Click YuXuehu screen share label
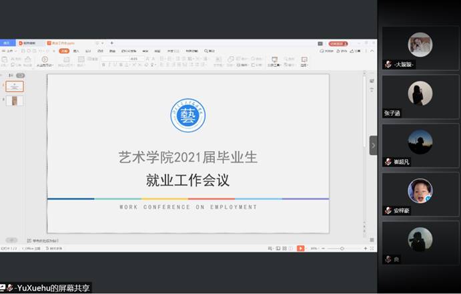This screenshot has height=294, width=461. coord(45,288)
